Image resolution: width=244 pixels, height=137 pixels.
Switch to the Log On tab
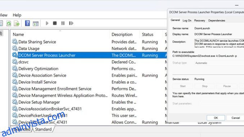pos(187,20)
